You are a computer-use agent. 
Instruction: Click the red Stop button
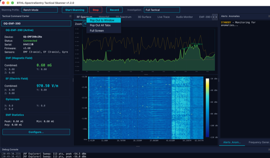[x=96, y=10]
